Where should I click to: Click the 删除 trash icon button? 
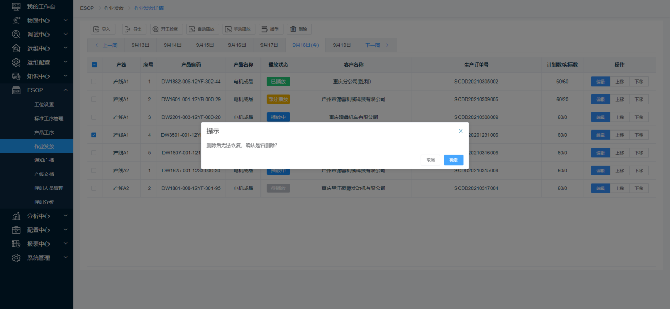click(x=299, y=29)
